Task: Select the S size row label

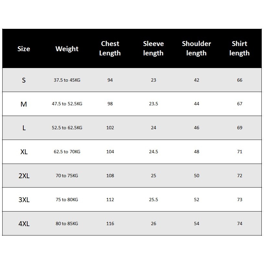Action: (24, 80)
